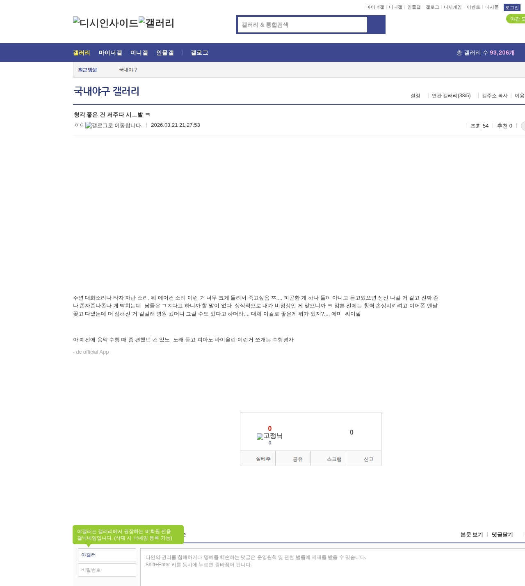The image size is (525, 586).
Task: Report the post with 신고 button
Action: pyautogui.click(x=364, y=459)
